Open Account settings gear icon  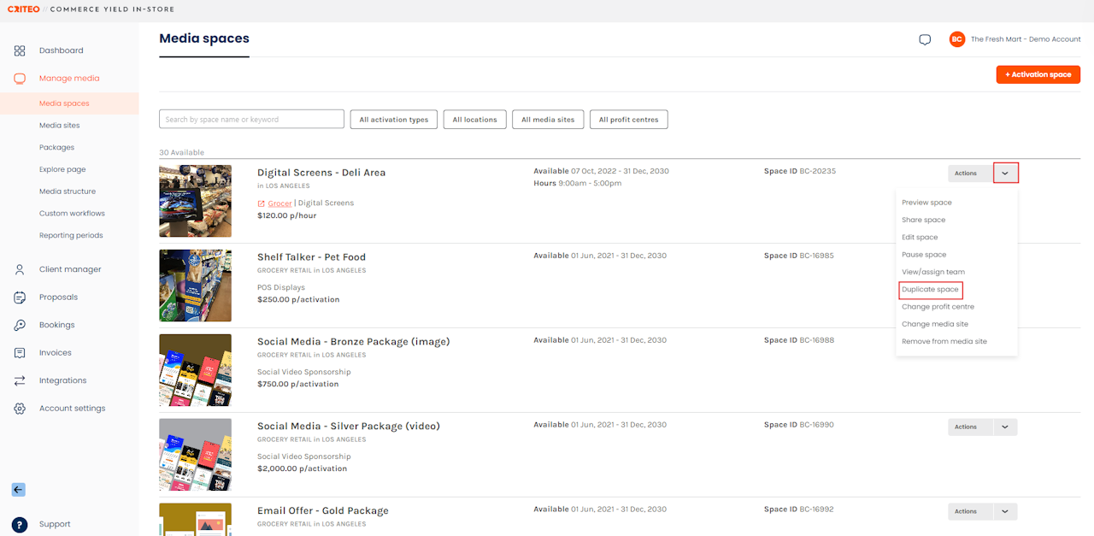(20, 409)
